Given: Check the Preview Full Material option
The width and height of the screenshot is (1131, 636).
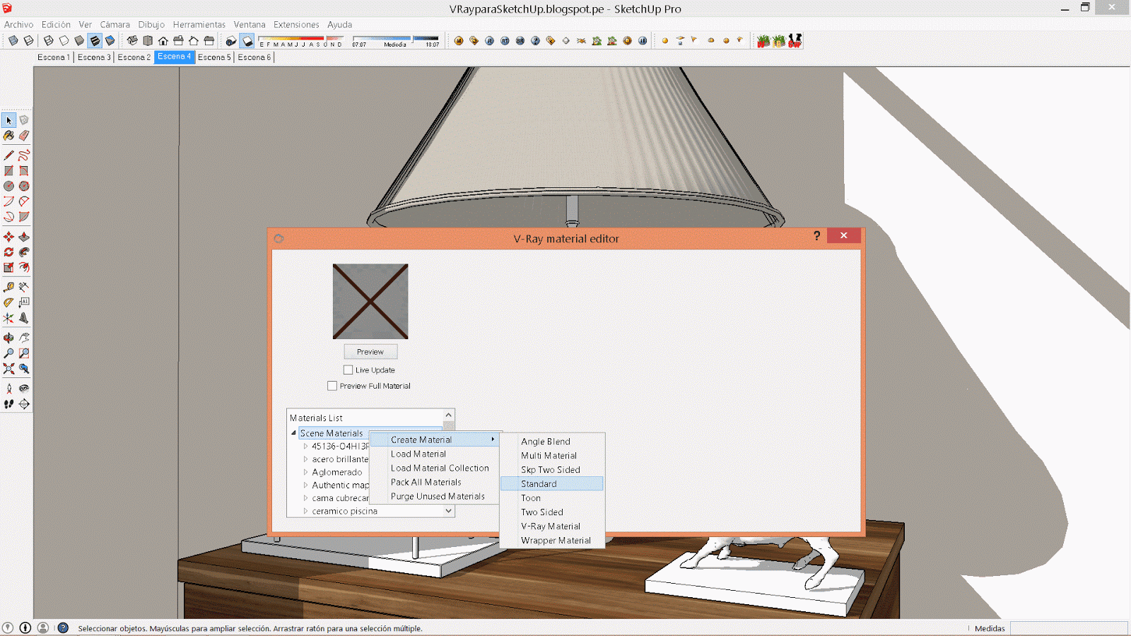Looking at the screenshot, I should point(332,386).
